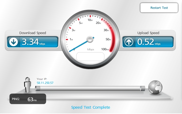Click the 0.52 Mbps upload speed value
Image resolution: width=182 pixels, height=114 pixels.
(x=149, y=42)
